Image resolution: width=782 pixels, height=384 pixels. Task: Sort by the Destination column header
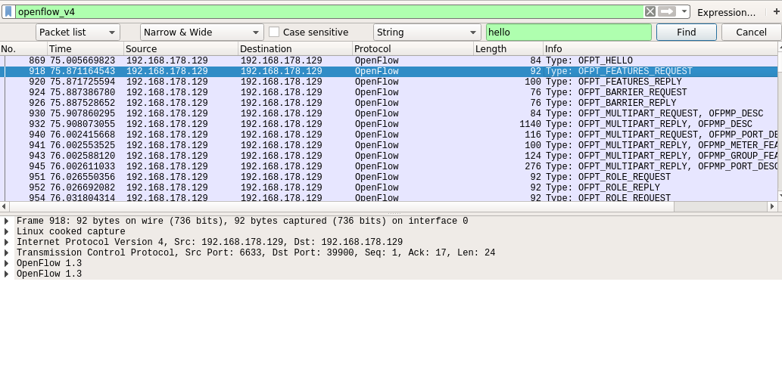coord(295,49)
